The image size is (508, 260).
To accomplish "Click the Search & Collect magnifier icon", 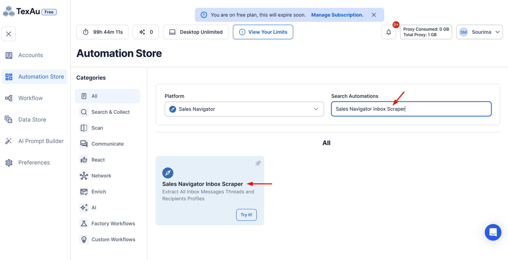I will tap(84, 112).
